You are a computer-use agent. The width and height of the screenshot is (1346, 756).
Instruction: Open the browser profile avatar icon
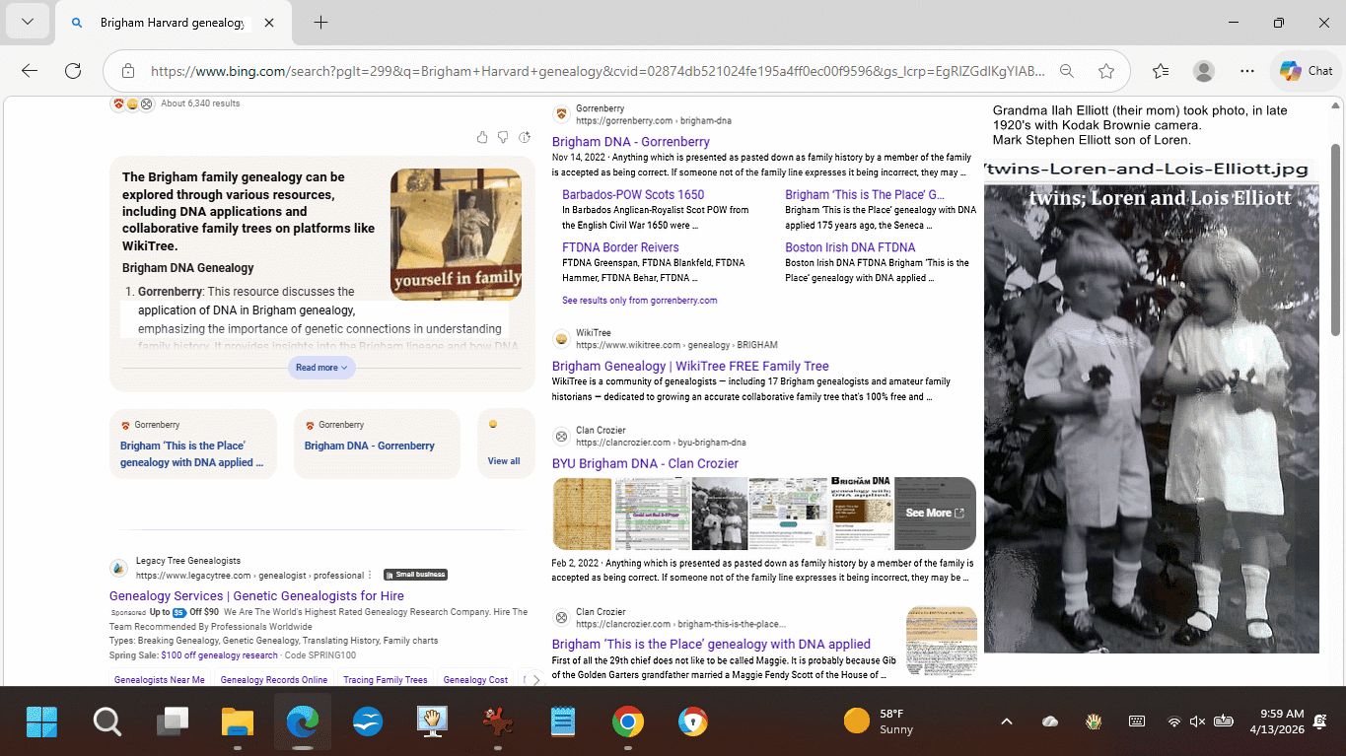pos(1204,71)
